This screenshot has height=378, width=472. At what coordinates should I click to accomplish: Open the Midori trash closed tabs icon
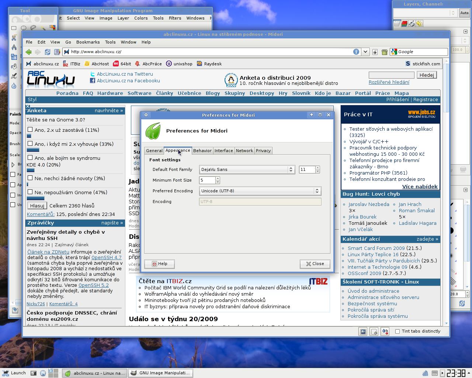tap(384, 52)
